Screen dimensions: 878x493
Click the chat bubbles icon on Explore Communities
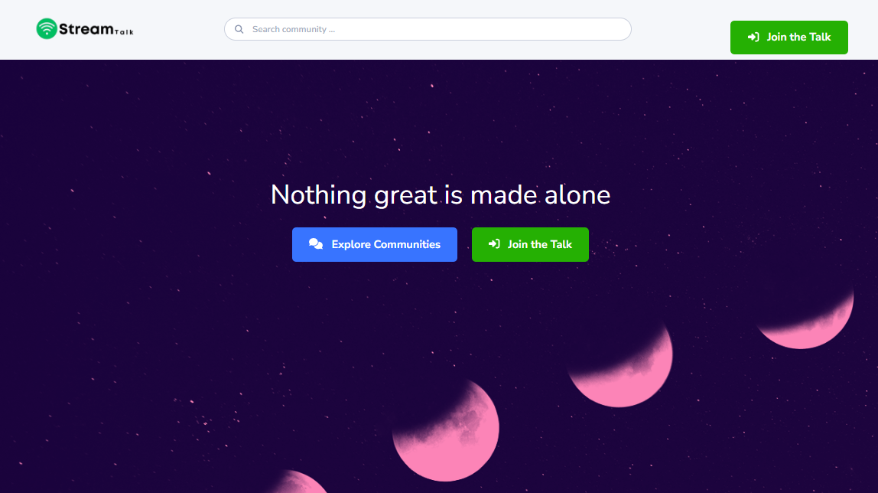tap(316, 243)
